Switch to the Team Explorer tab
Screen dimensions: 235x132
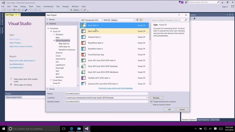pos(203,120)
